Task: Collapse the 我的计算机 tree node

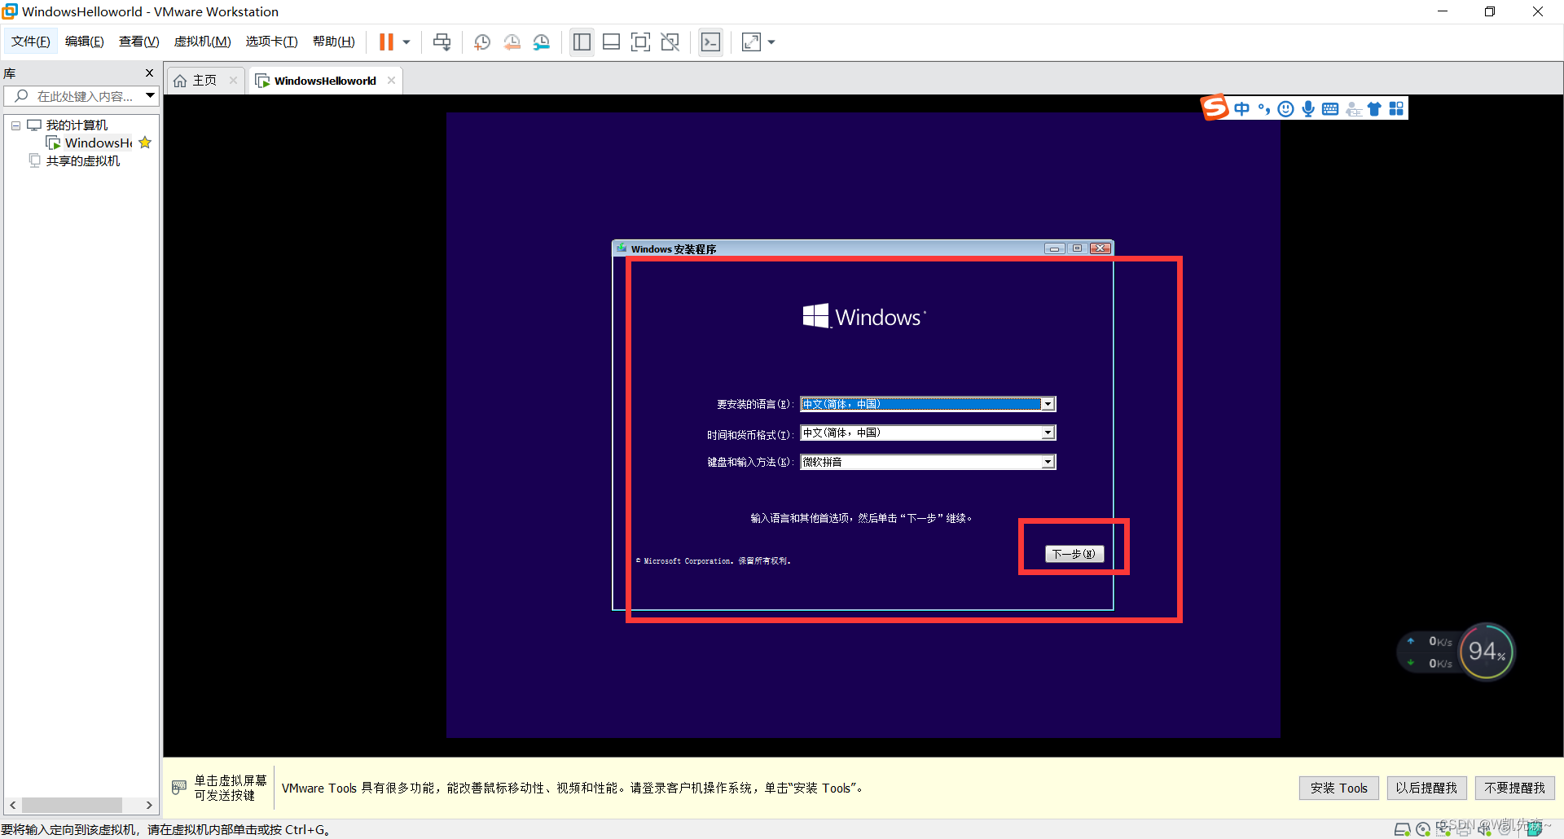Action: [x=15, y=125]
